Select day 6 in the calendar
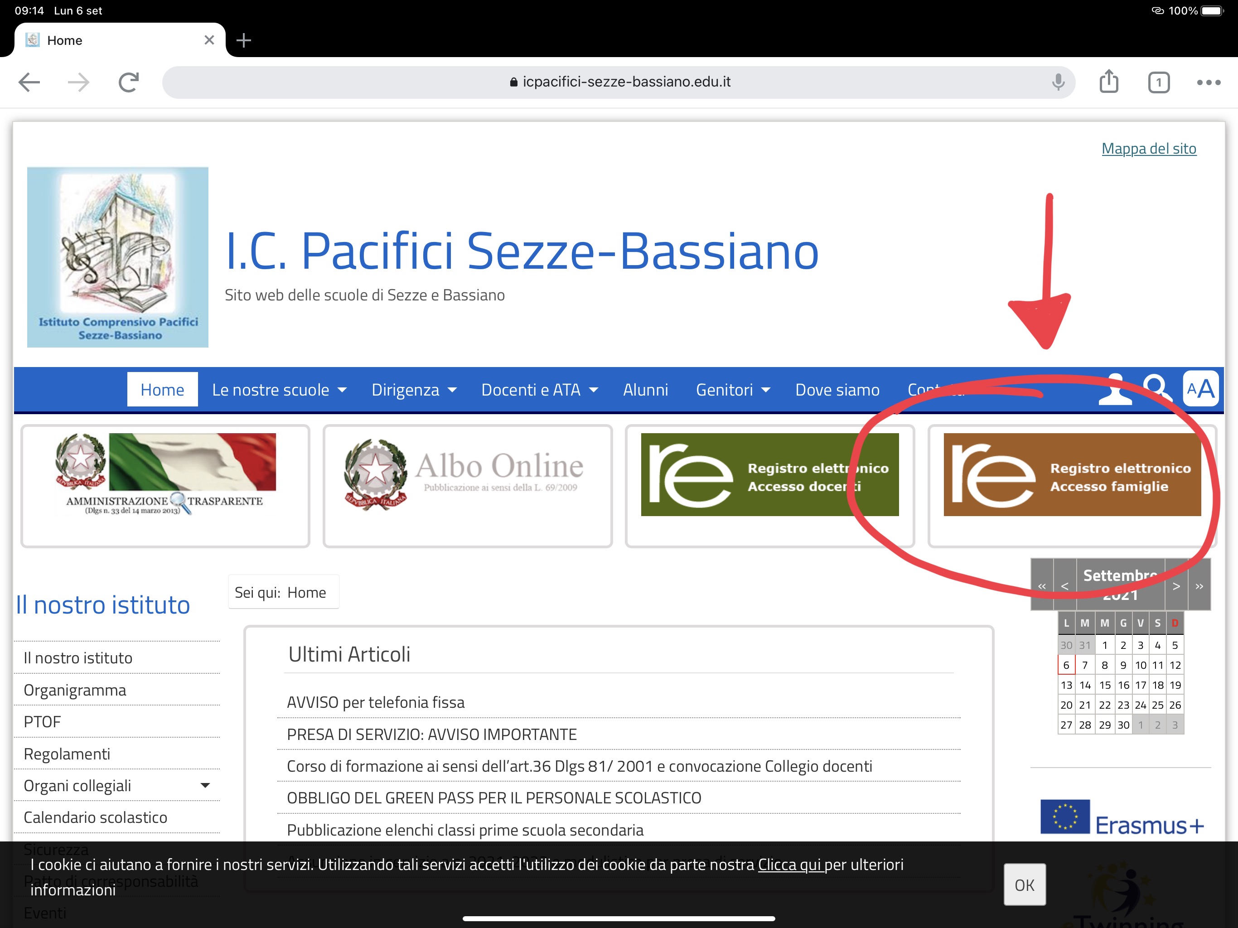The image size is (1238, 928). (1066, 665)
